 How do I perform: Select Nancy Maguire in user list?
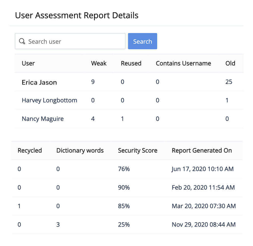(43, 119)
